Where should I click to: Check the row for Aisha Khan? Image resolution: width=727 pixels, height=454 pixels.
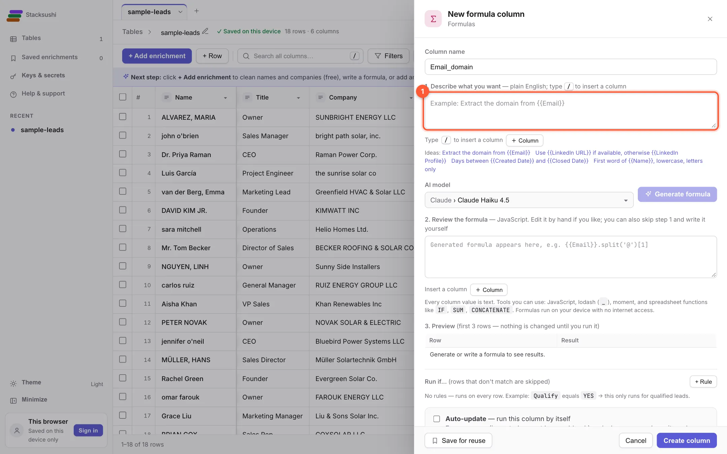(123, 303)
